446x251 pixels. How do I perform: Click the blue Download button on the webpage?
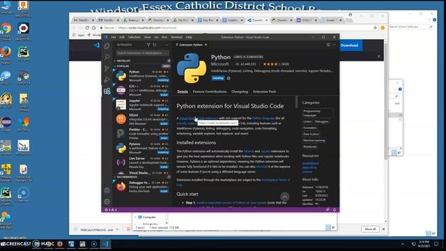point(349,45)
